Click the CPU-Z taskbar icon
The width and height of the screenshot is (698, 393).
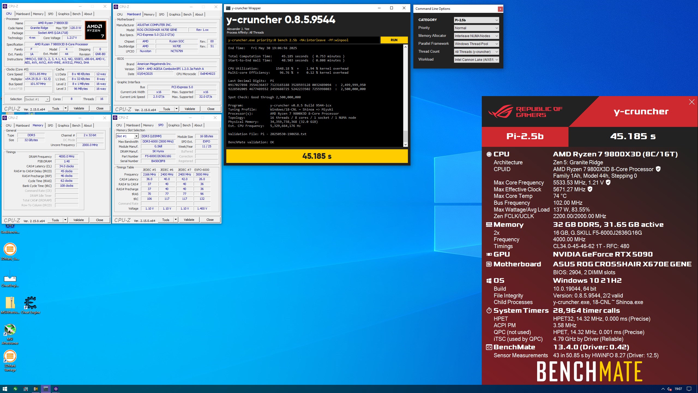tap(56, 389)
